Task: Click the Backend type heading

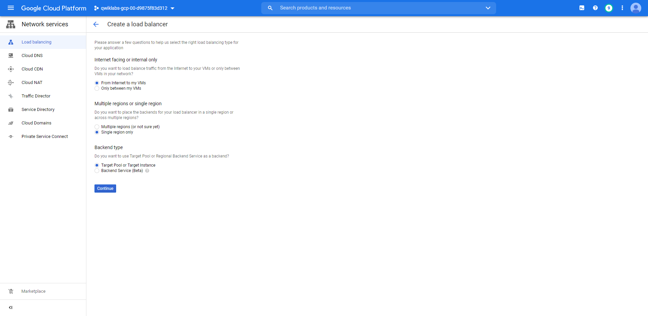Action: pos(109,147)
